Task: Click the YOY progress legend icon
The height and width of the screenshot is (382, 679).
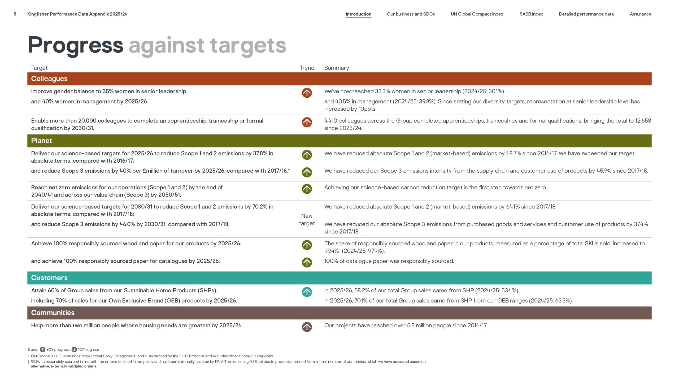Action: 42,349
